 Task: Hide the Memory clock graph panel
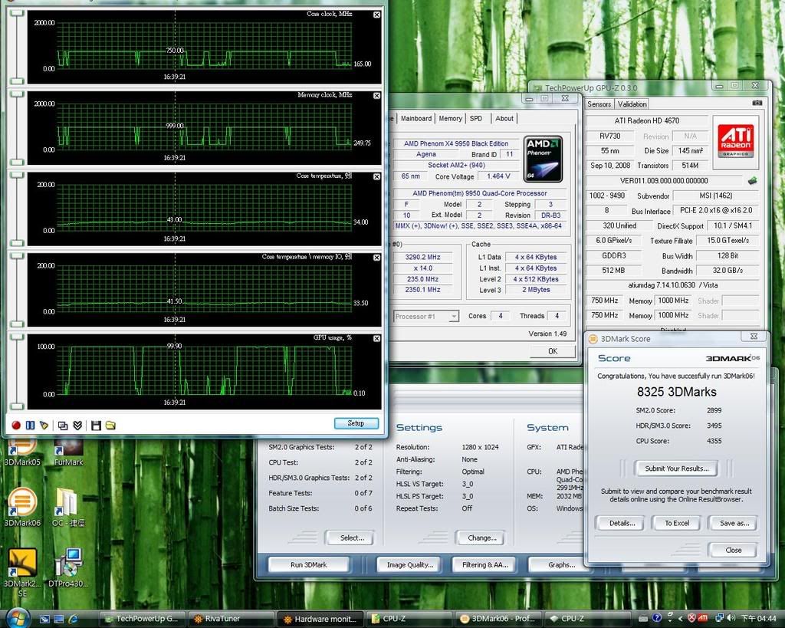pos(376,95)
